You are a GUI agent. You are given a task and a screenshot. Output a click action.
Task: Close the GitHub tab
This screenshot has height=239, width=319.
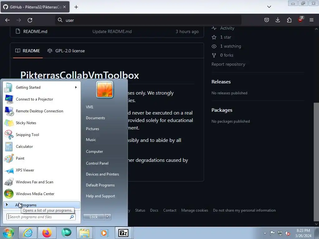click(x=64, y=7)
